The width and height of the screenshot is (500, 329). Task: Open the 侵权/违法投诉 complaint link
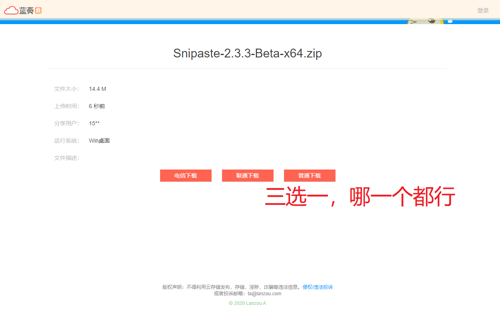tap(317, 287)
